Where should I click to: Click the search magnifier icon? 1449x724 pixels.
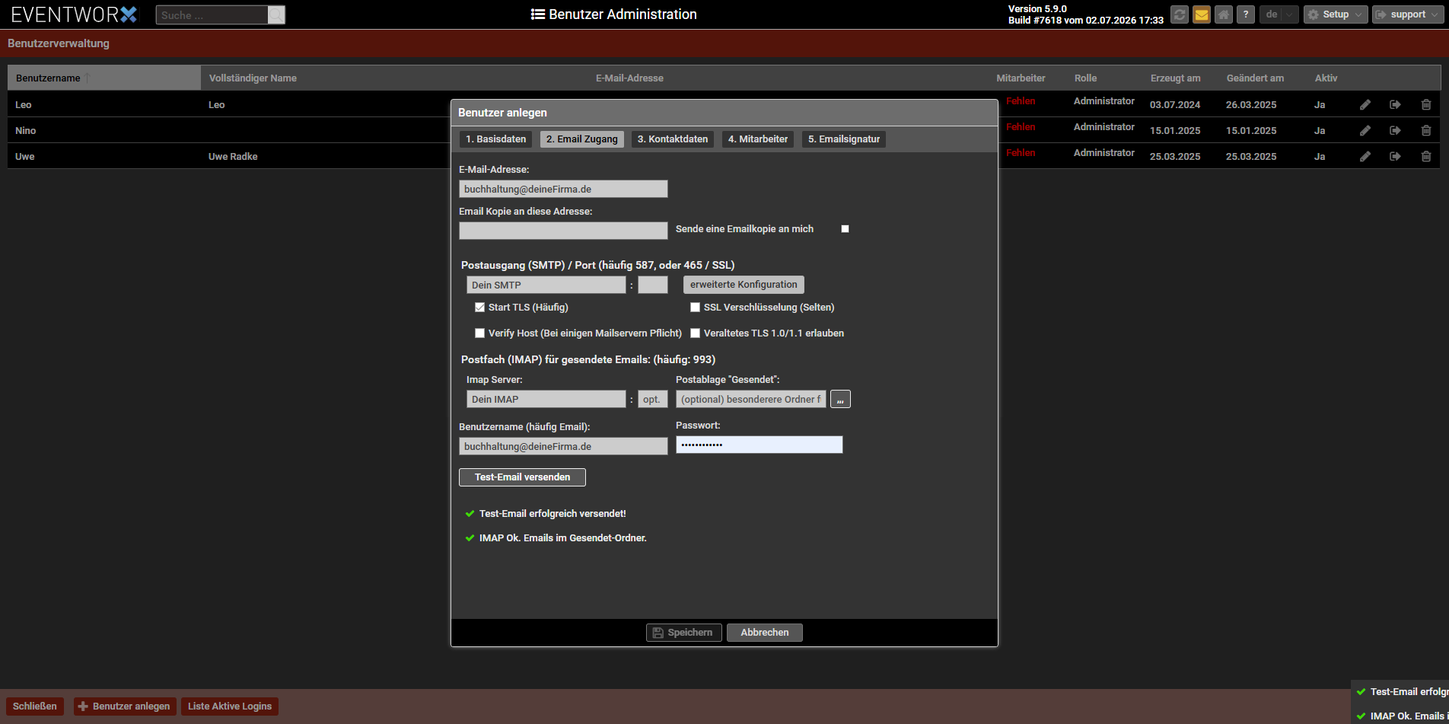276,15
